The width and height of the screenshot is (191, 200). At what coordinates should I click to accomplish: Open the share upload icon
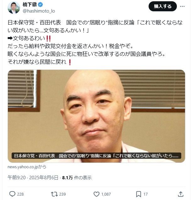[181, 194]
